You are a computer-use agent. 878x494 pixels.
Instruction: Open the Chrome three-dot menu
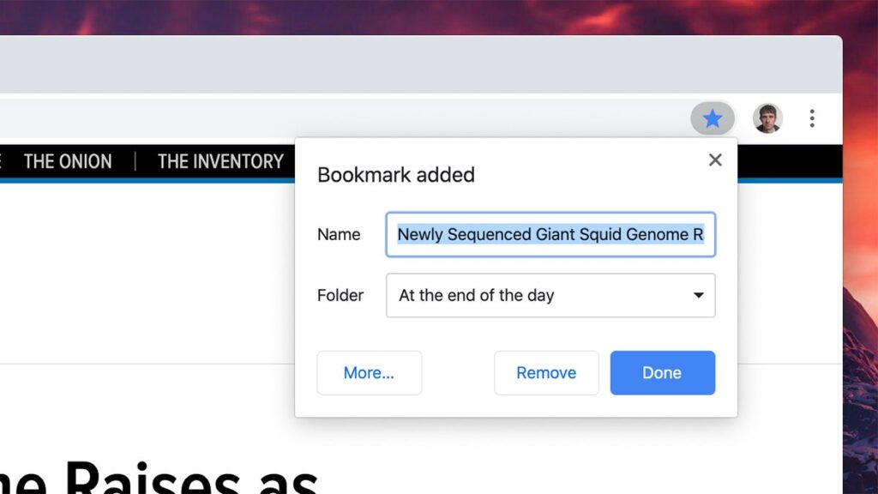tap(811, 118)
